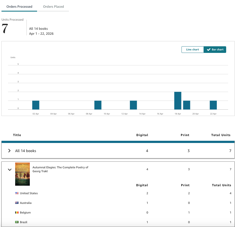Screen dimensions: 235x227
Task: Switch to the Orders Processed tab
Action: coord(19,7)
